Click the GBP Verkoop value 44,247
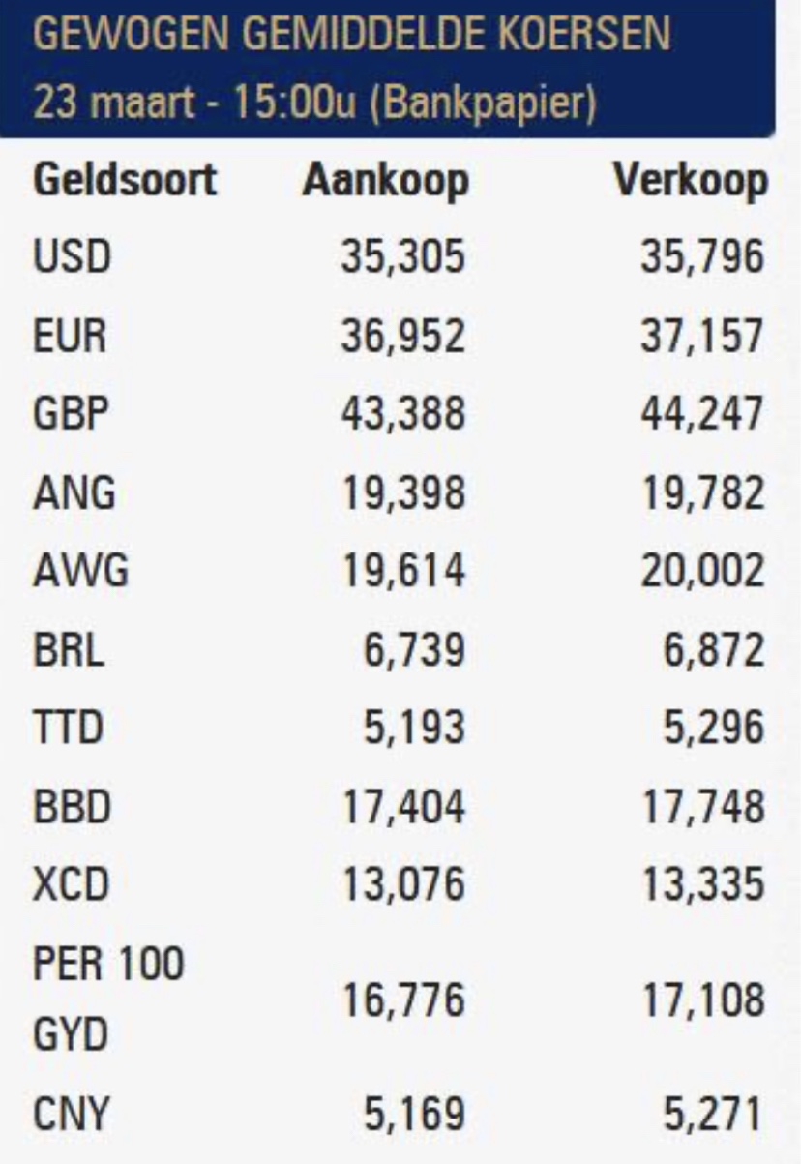Image resolution: width=801 pixels, height=1164 pixels. tap(701, 415)
